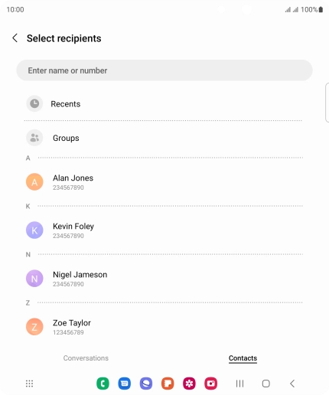The width and height of the screenshot is (329, 395).
Task: Open the apps grid drawer icon
Action: [29, 384]
